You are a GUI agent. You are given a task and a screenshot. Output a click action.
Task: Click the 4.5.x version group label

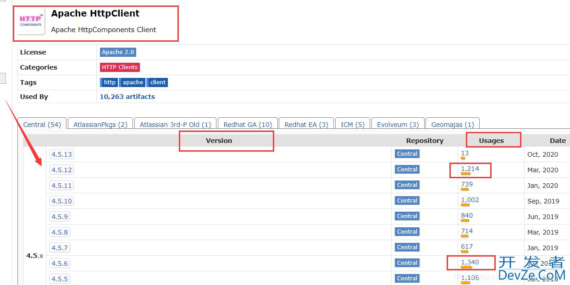click(x=35, y=256)
